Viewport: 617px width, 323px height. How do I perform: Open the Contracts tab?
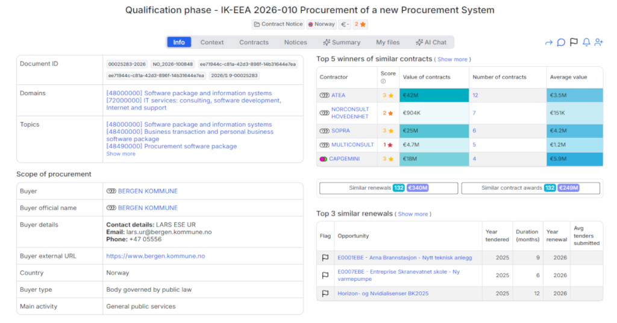pyautogui.click(x=254, y=42)
